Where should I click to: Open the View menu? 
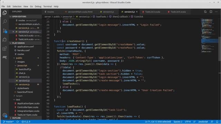coord(26,7)
